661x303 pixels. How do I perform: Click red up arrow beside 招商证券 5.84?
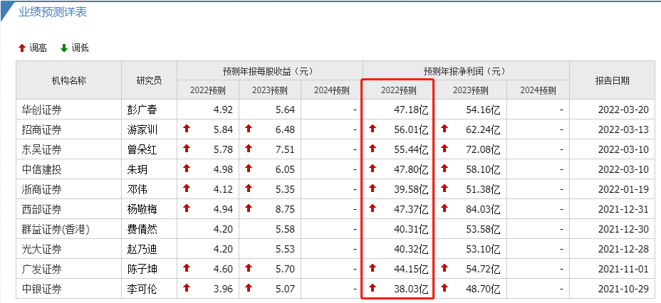click(187, 129)
